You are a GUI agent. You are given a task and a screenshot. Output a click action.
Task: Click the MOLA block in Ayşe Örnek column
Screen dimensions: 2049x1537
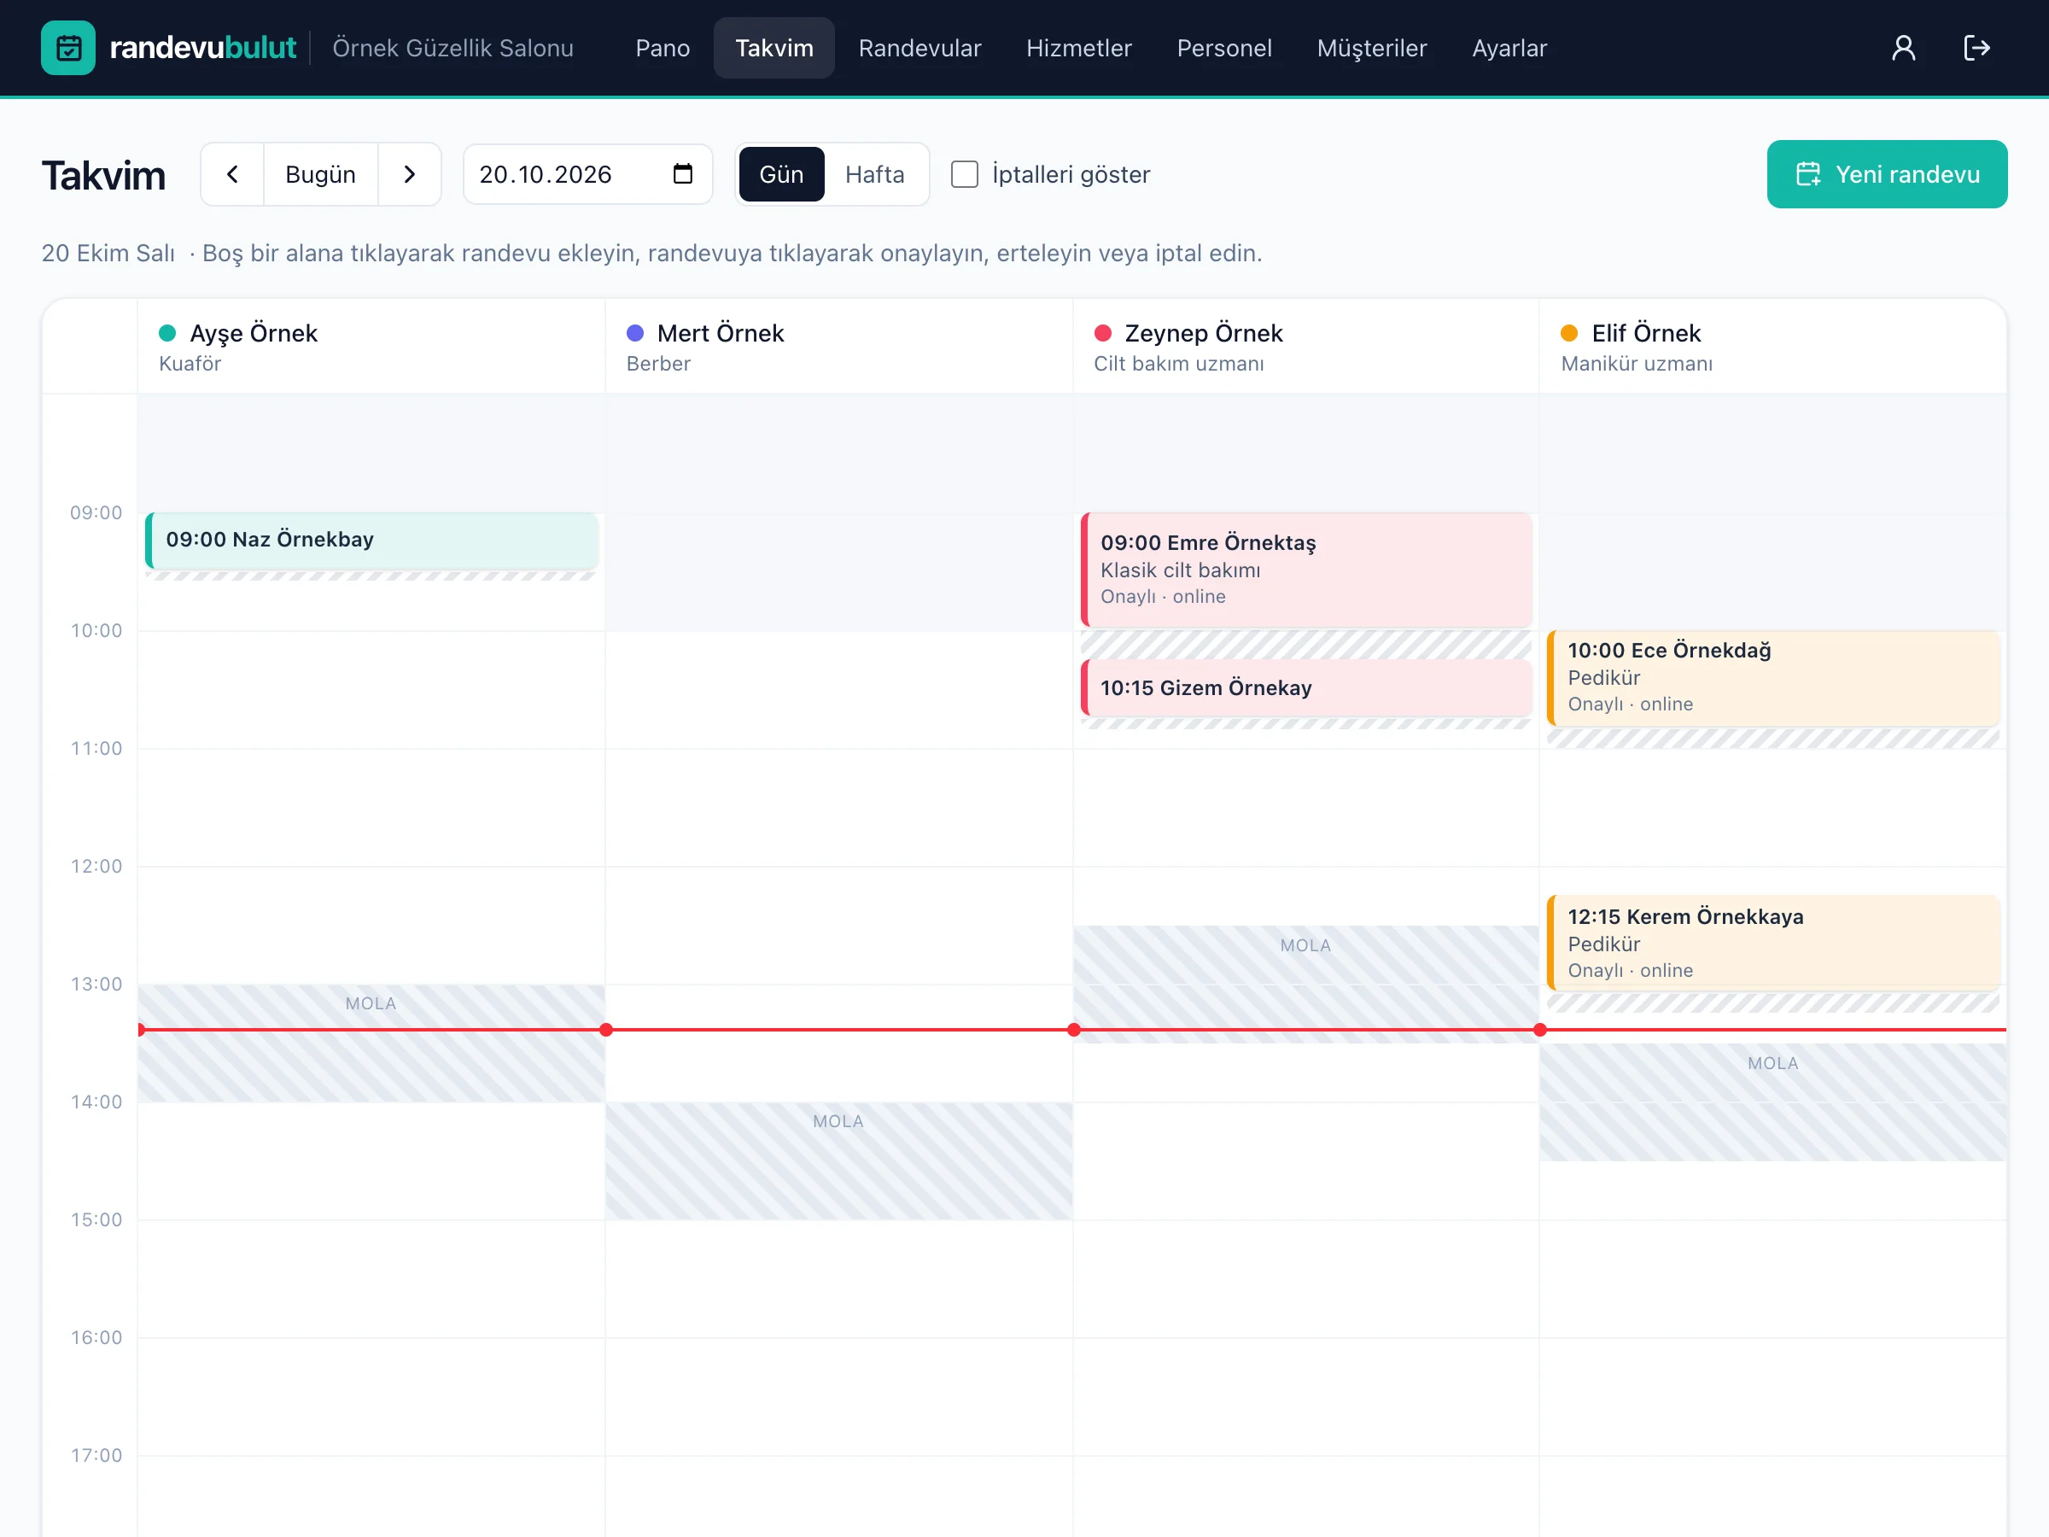click(x=371, y=1043)
